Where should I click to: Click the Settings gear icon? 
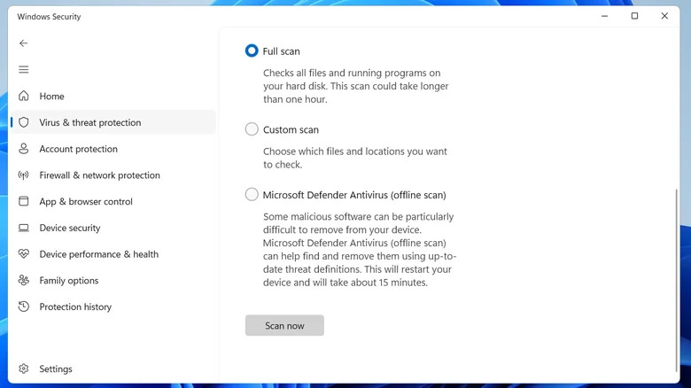23,369
